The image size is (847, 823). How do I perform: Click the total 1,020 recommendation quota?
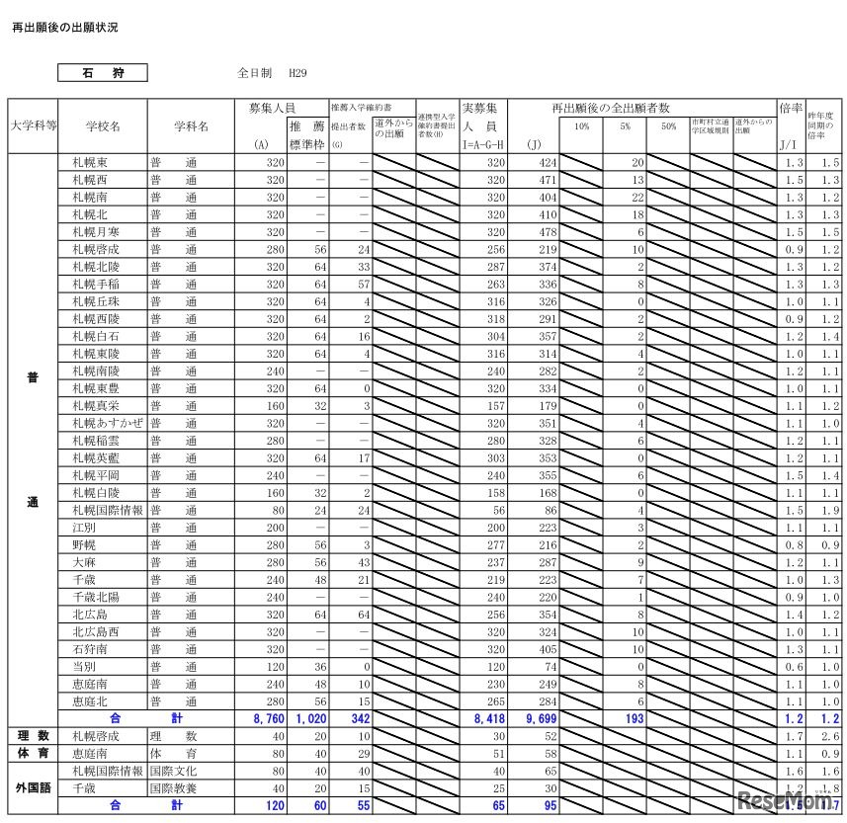click(311, 719)
